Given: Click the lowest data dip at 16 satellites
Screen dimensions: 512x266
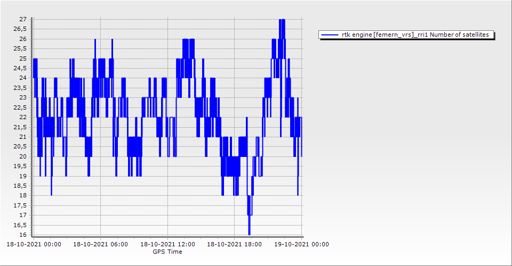Looking at the screenshot, I should [249, 233].
